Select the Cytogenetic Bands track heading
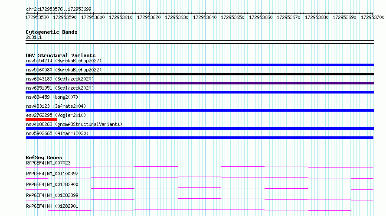This screenshot has height=216, width=386. tap(52, 32)
